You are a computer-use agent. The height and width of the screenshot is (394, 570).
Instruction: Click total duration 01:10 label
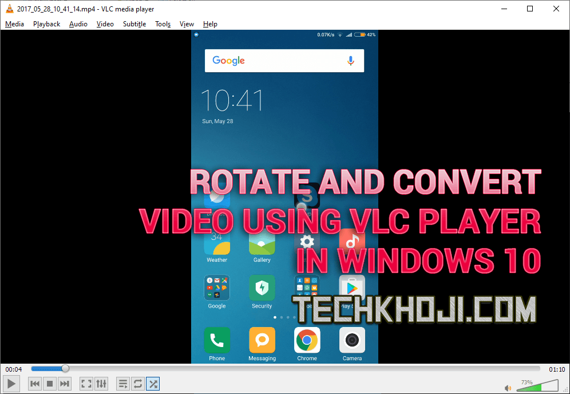pyautogui.click(x=557, y=369)
